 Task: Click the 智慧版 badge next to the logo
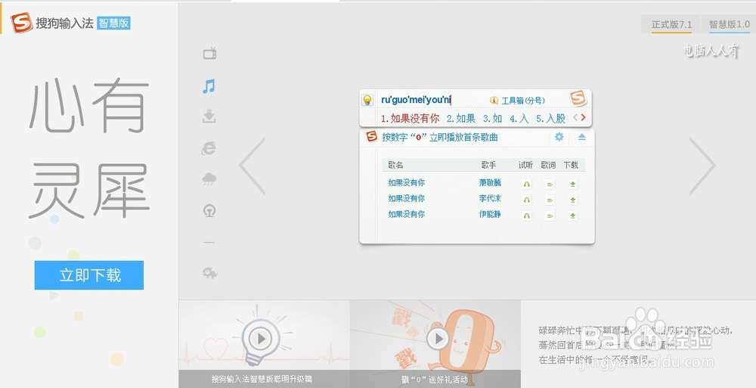coord(114,23)
